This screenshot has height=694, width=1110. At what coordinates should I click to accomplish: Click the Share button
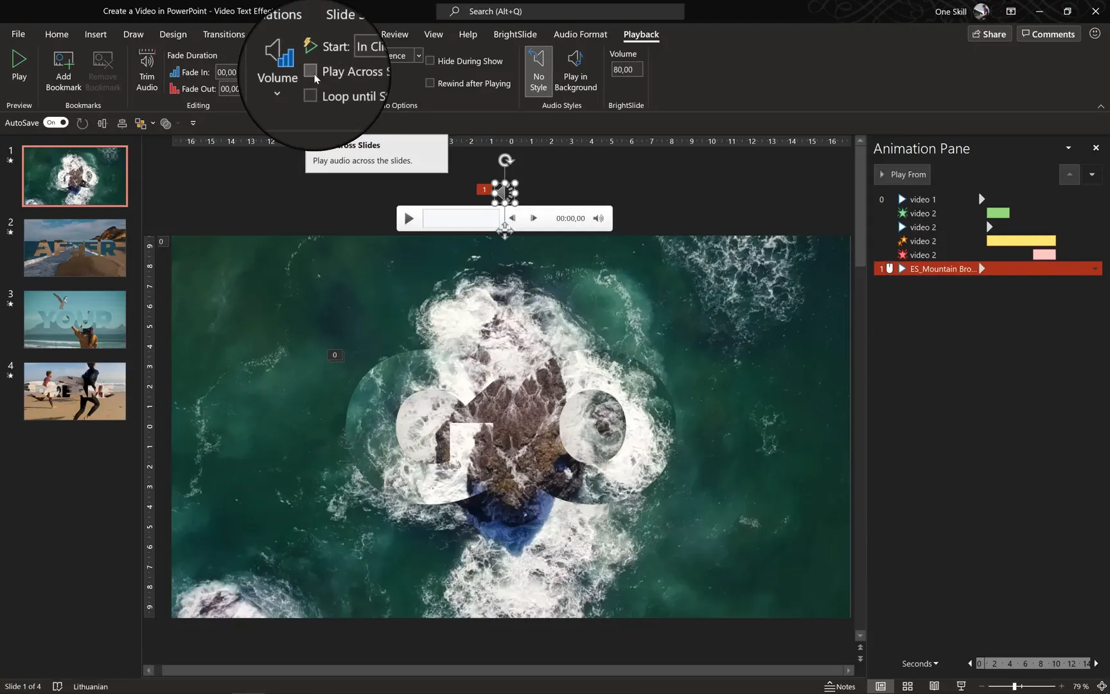pos(989,34)
